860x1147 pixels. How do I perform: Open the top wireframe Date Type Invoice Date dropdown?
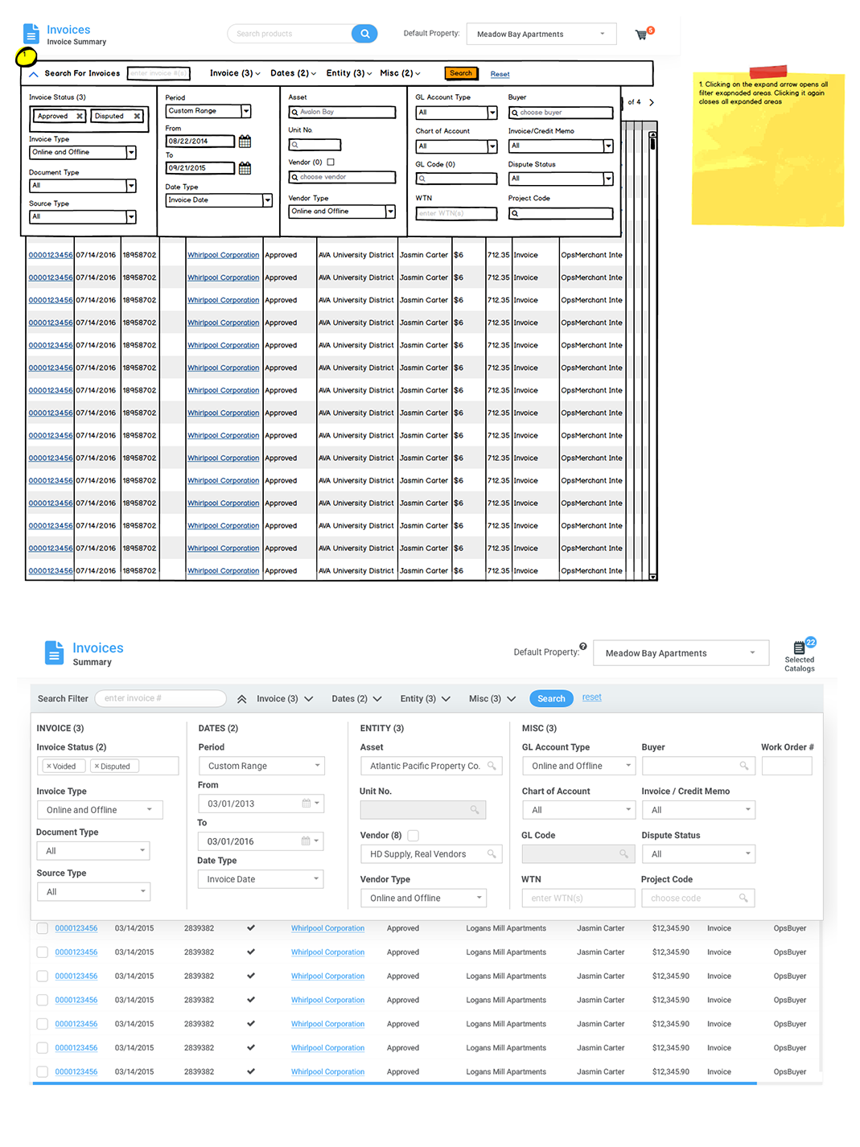[219, 200]
